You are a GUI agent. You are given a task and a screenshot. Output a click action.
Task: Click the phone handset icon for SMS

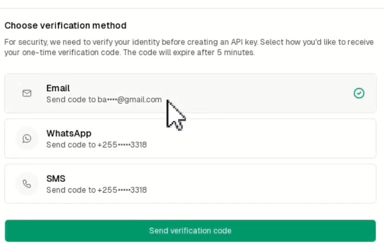[x=26, y=184]
